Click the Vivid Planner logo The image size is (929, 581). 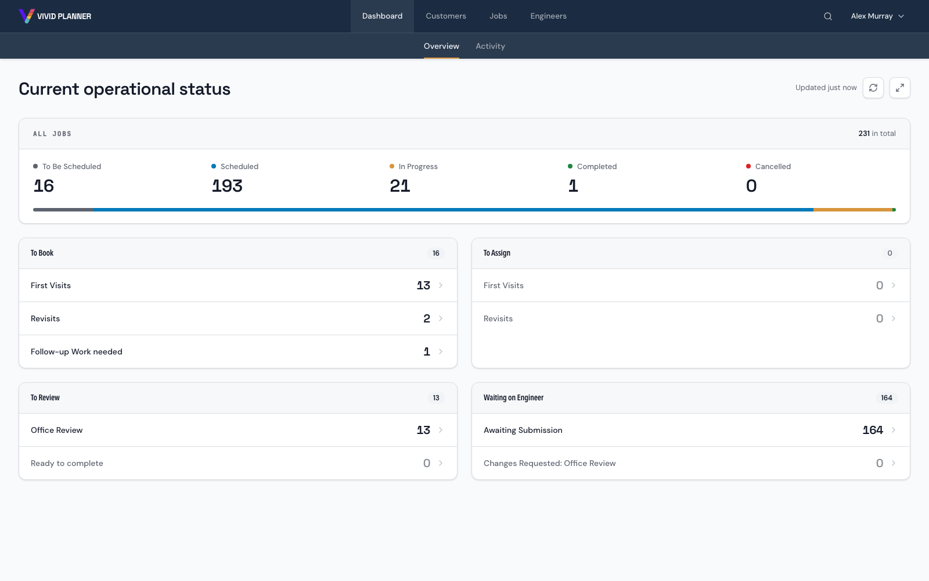point(55,16)
